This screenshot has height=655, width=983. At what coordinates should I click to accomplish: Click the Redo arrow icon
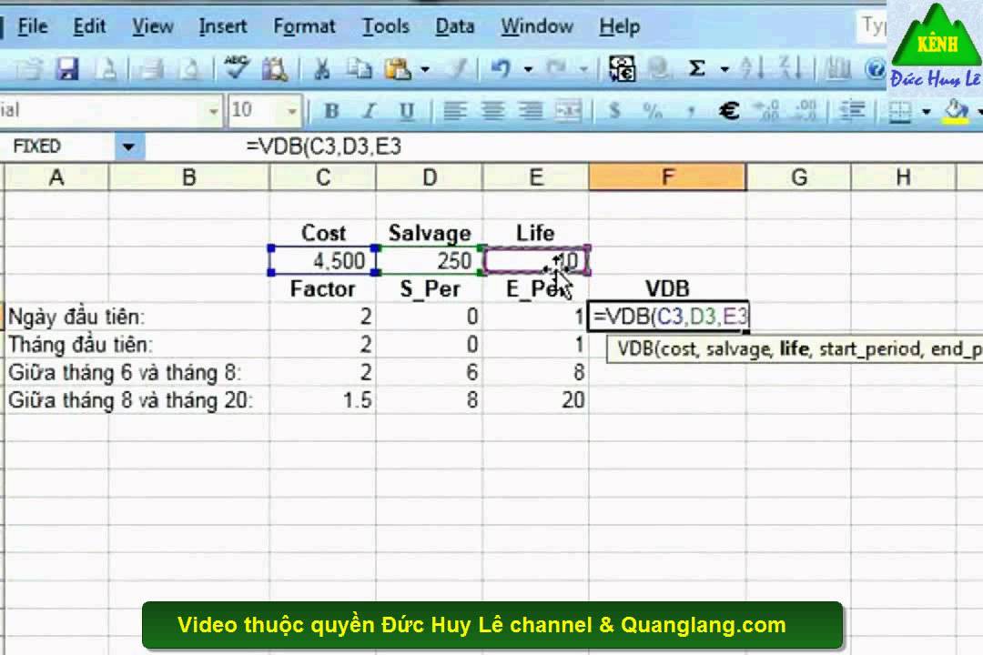click(557, 67)
